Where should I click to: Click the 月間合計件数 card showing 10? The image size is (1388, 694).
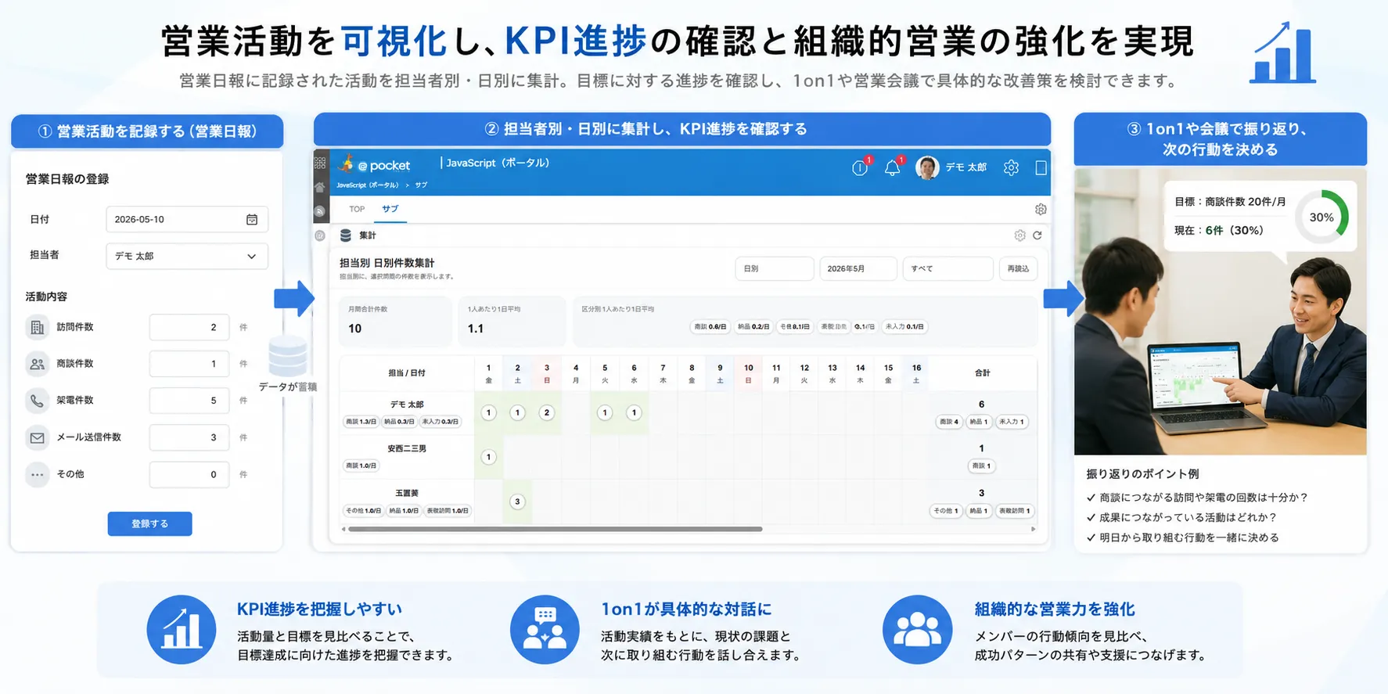[x=395, y=320]
